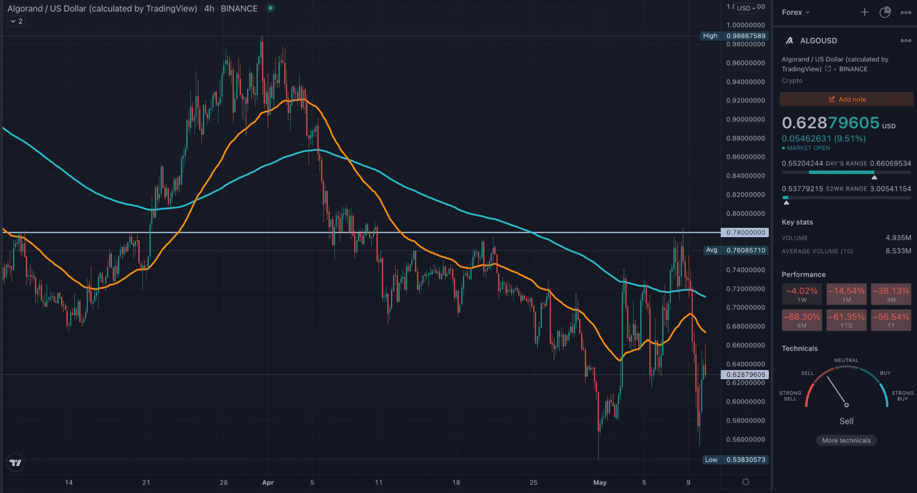
Task: Click the large price 0.62879605 USD
Action: 838,122
